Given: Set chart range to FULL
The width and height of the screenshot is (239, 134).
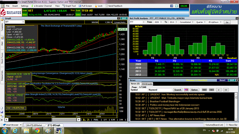Looking at the screenshot, I should point(96,120).
